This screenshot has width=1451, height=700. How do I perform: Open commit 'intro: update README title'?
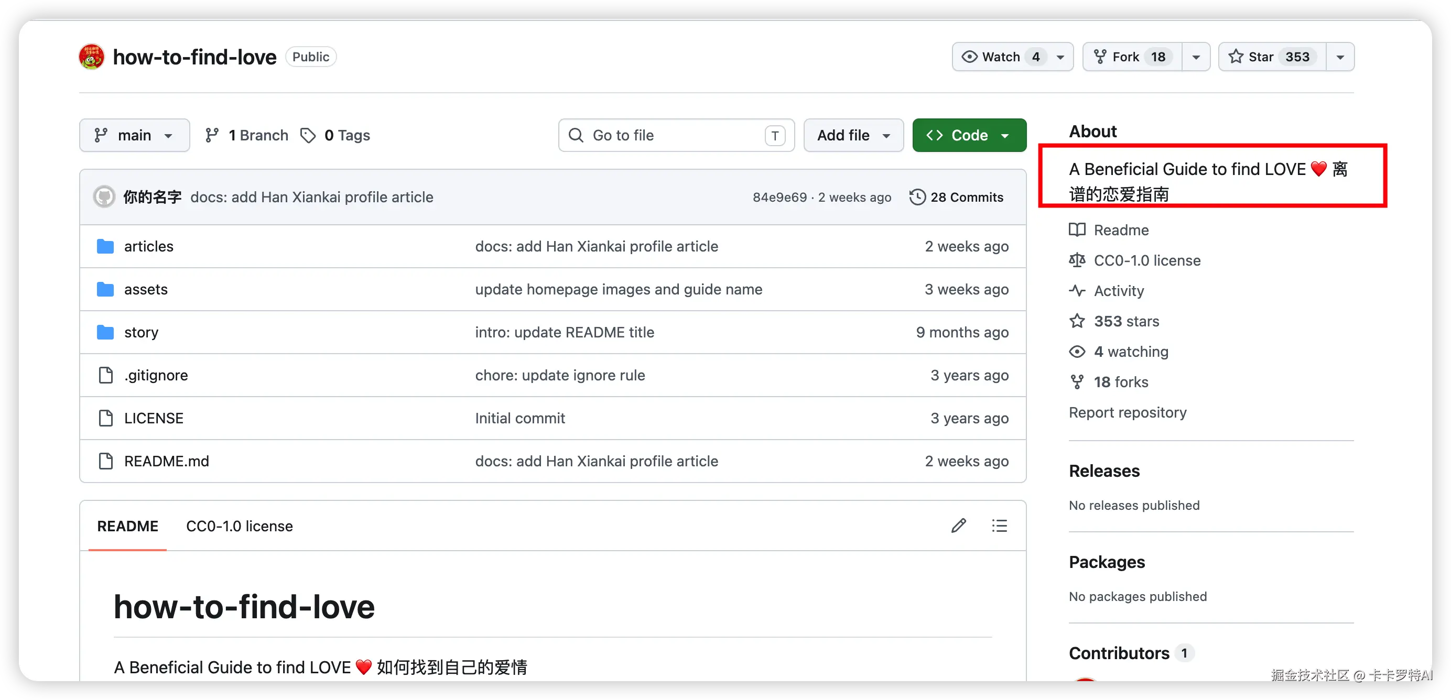click(565, 332)
